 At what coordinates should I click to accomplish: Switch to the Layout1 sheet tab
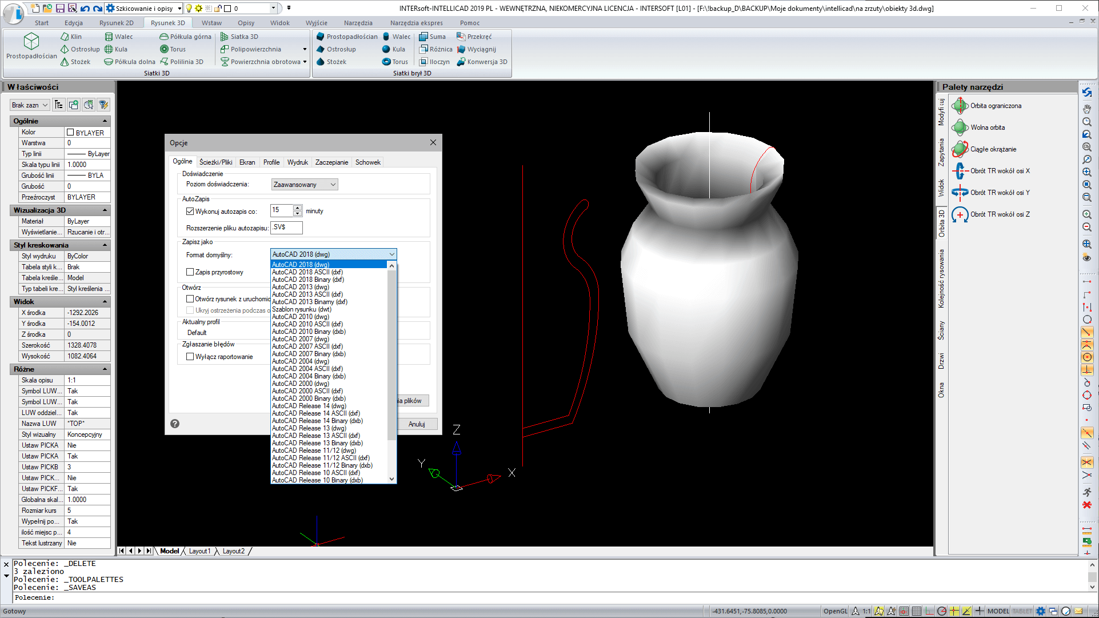(199, 551)
